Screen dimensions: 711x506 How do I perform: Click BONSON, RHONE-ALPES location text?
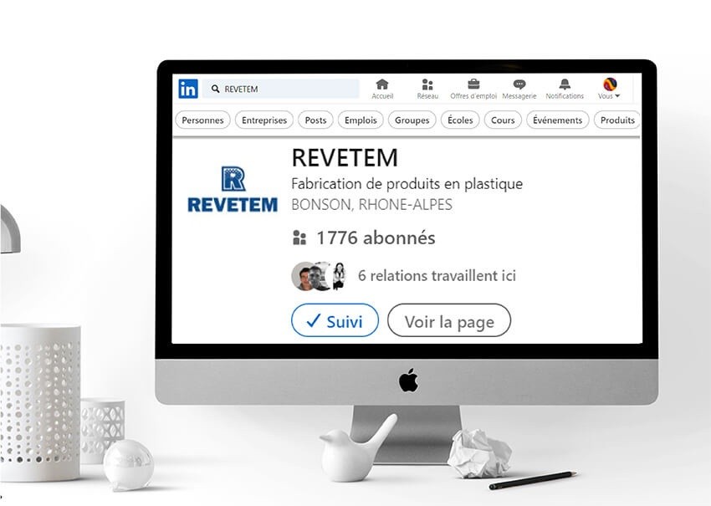point(371,204)
